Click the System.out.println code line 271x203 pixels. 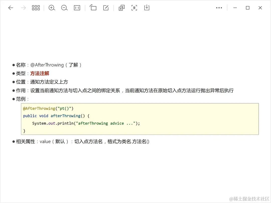(x=86, y=123)
